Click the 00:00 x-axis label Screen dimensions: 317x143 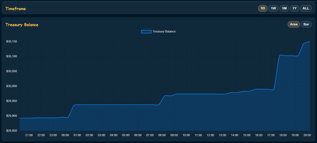(x=65, y=135)
